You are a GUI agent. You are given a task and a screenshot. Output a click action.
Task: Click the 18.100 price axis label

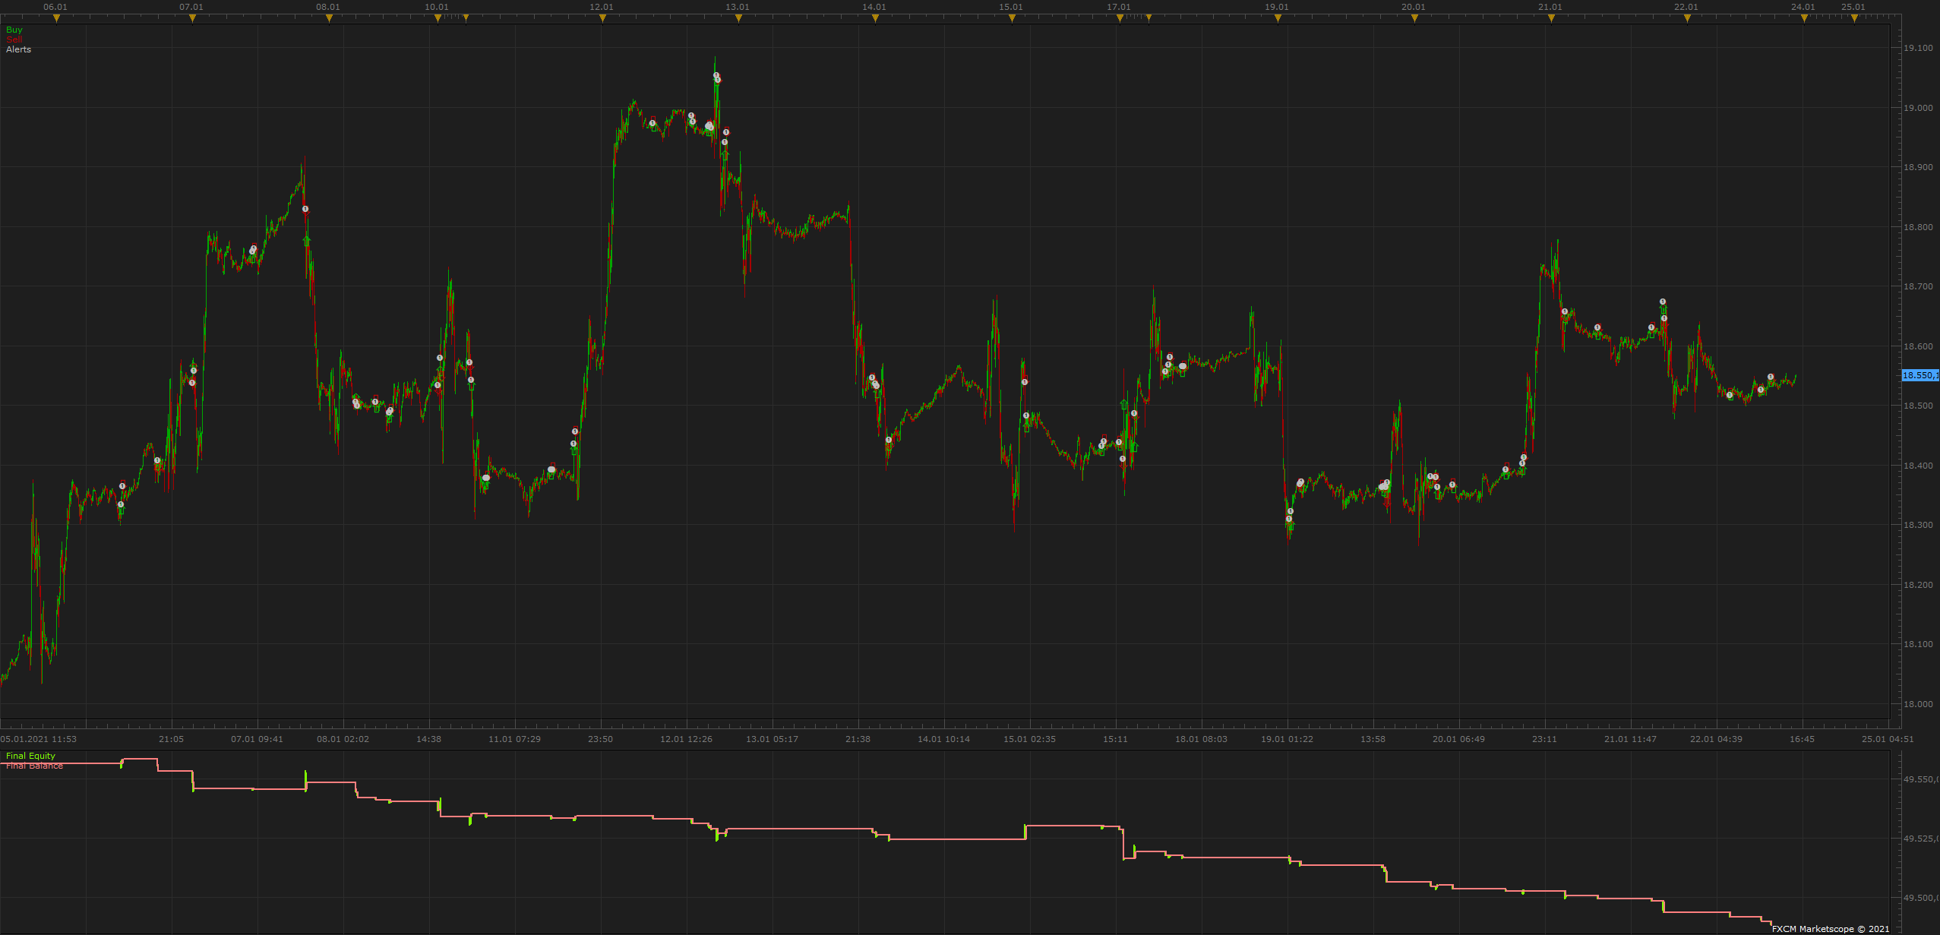pos(1917,644)
